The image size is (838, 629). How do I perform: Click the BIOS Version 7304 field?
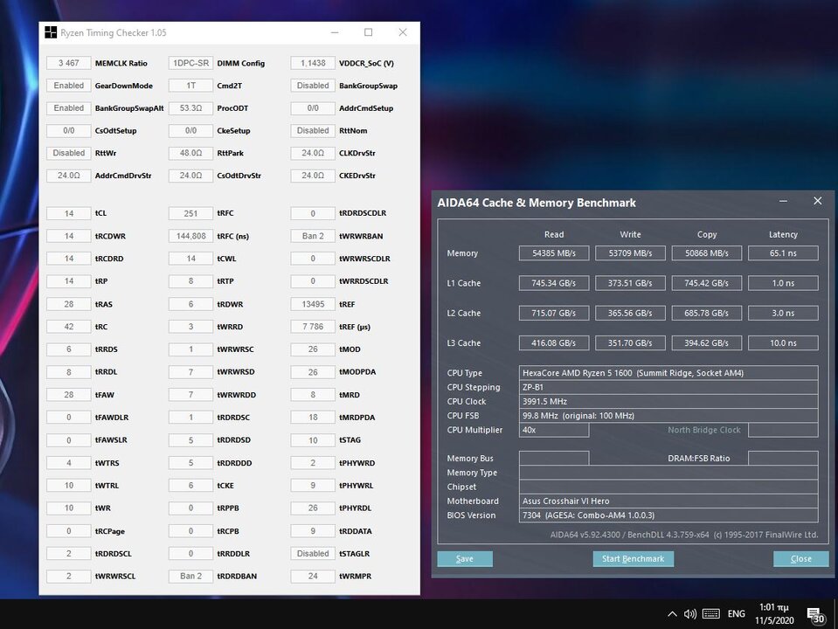point(668,515)
